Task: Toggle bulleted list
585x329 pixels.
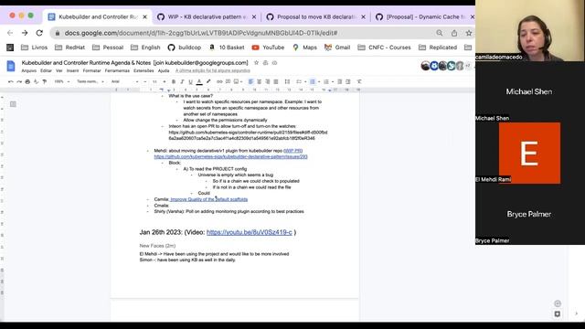Action: click(x=313, y=81)
